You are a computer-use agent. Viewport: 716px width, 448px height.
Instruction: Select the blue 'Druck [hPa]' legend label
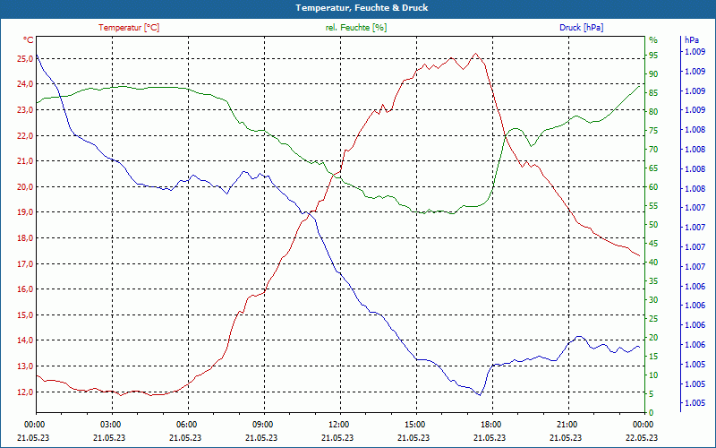pos(581,28)
